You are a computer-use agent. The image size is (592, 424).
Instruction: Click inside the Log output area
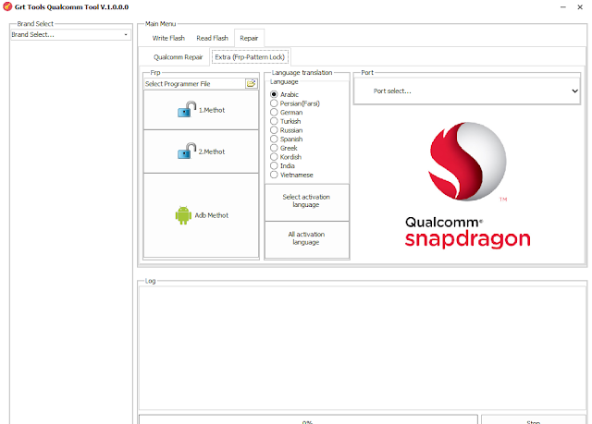(x=363, y=348)
